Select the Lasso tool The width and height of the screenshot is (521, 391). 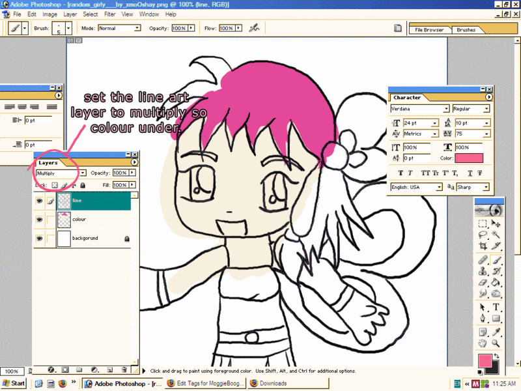click(483, 235)
